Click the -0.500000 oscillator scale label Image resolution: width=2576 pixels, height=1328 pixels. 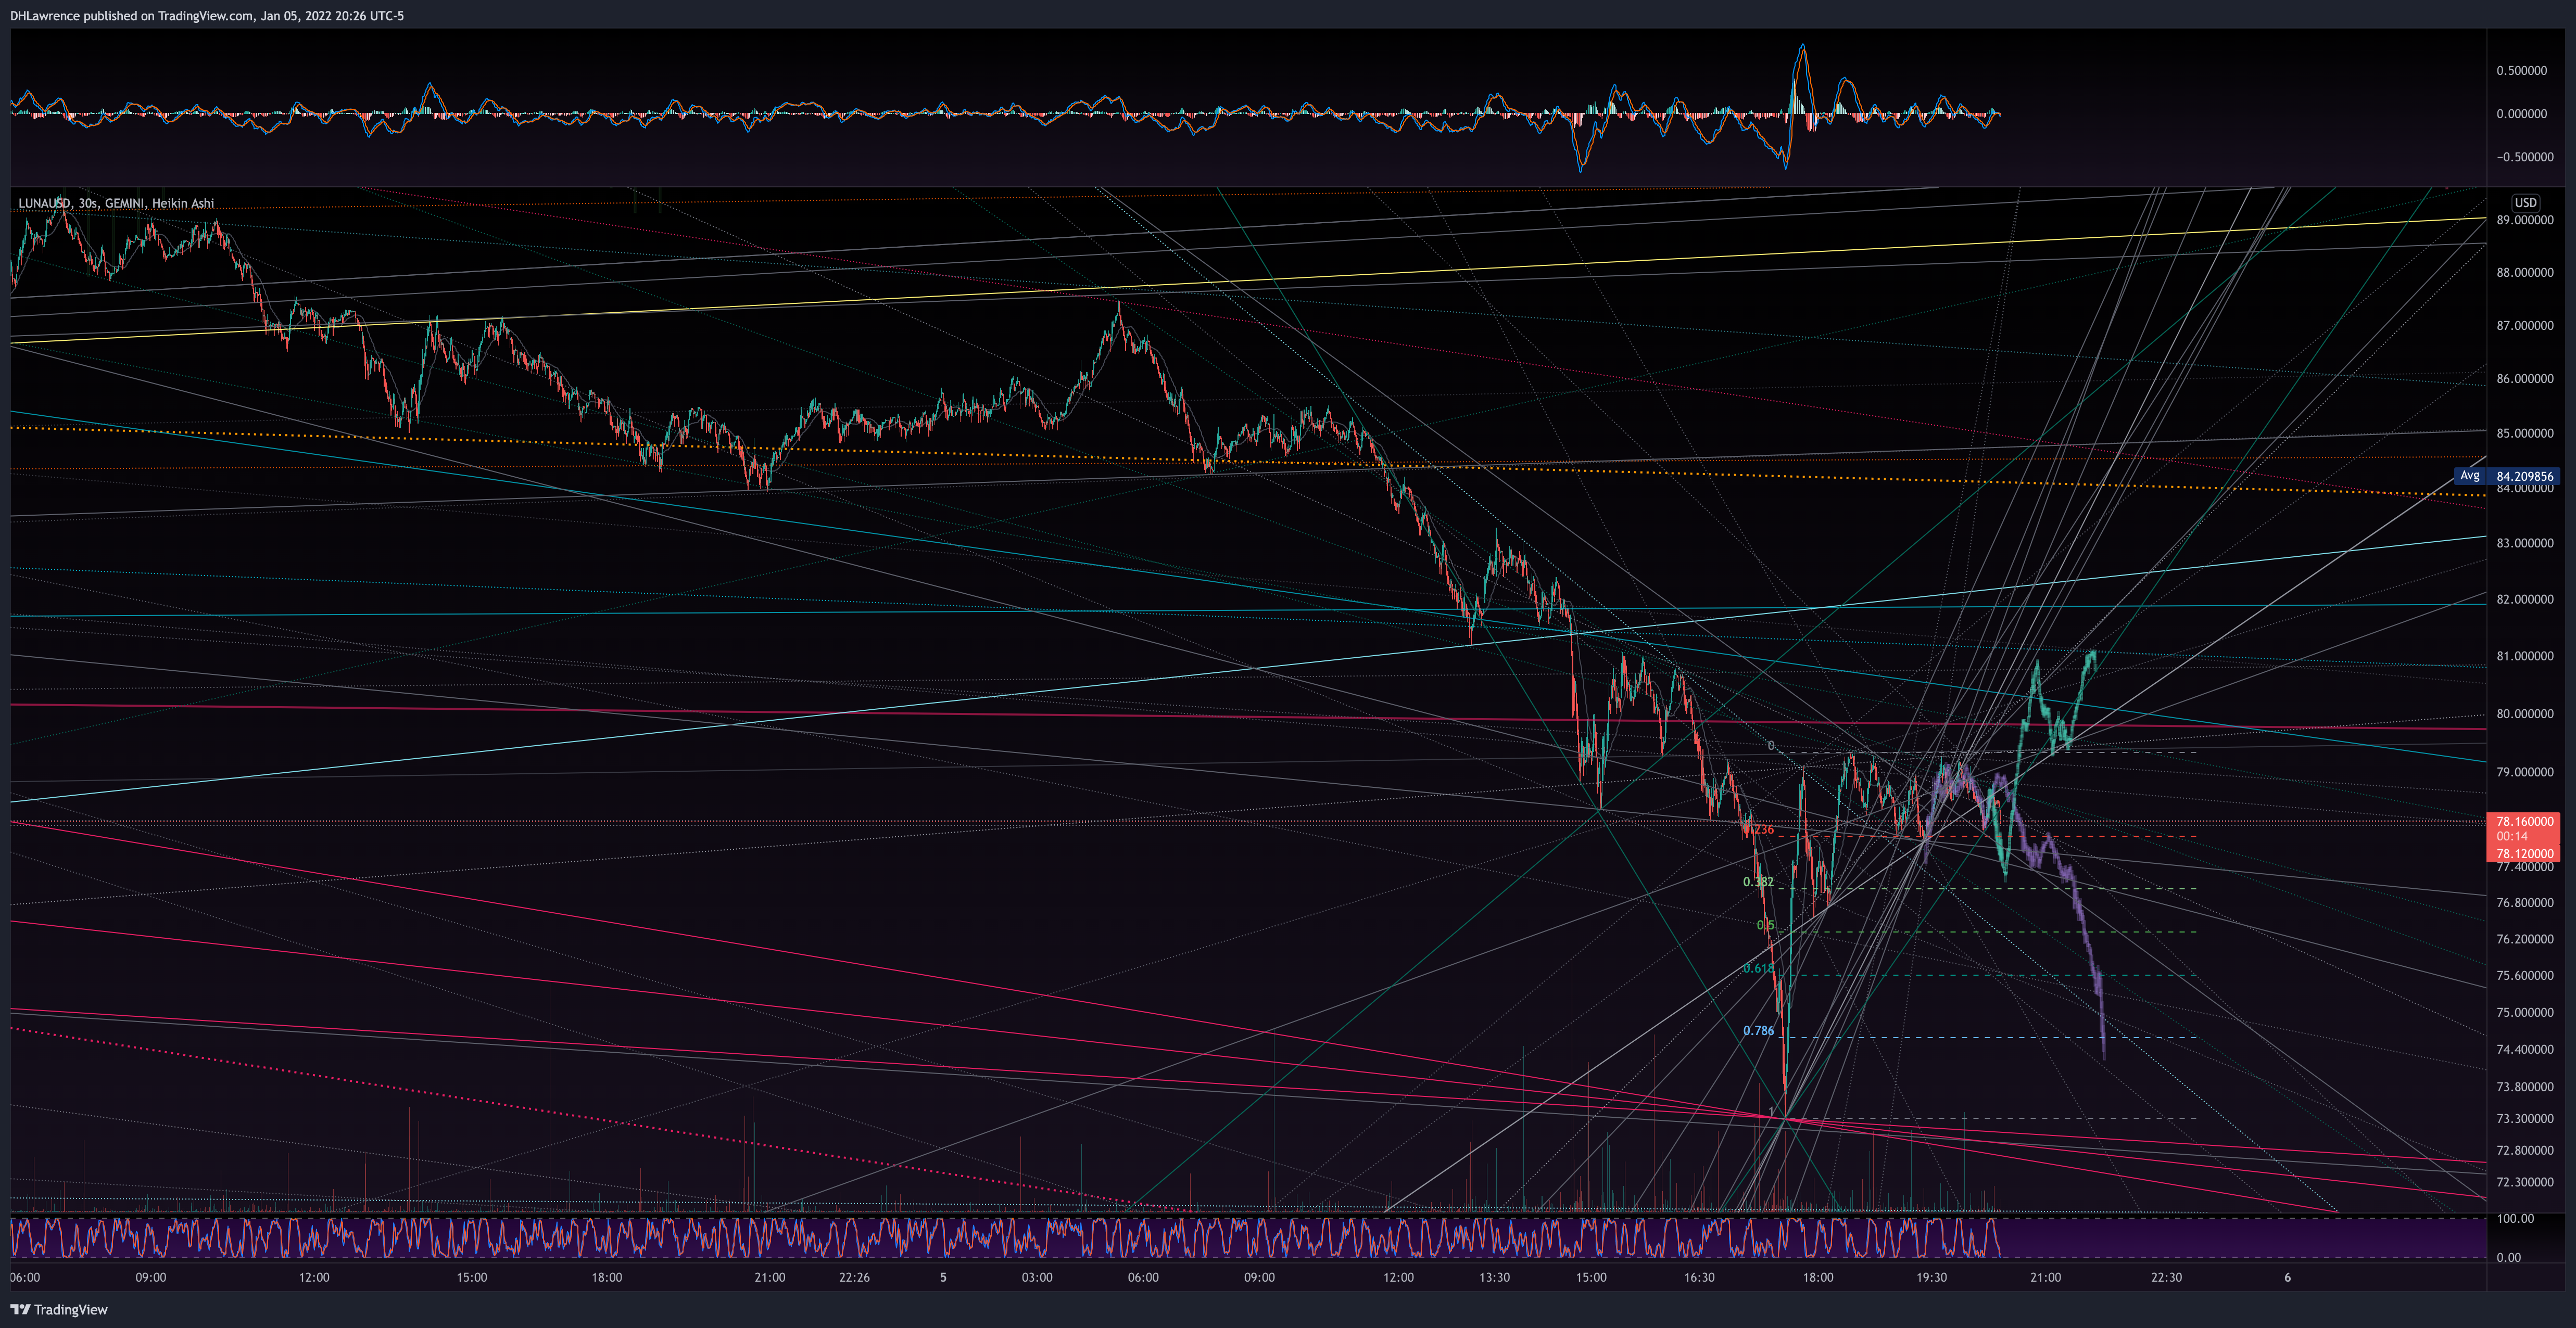pyautogui.click(x=2521, y=157)
